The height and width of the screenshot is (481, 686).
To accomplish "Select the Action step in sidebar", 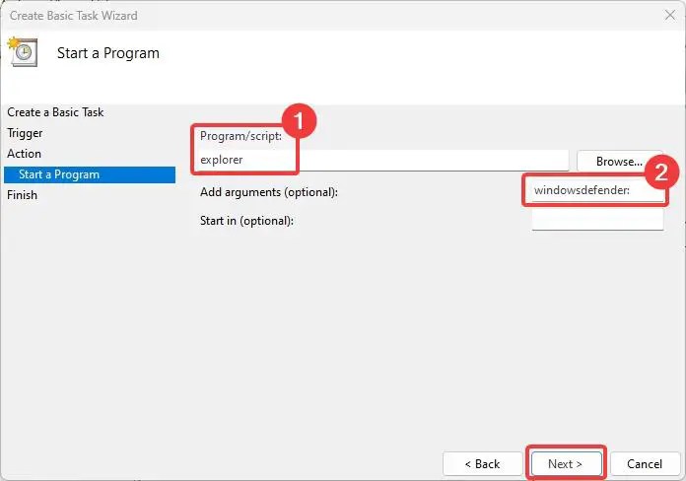I will [24, 154].
